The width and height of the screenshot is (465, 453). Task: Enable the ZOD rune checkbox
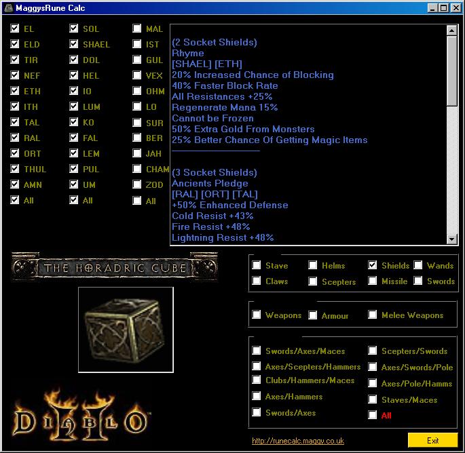click(137, 185)
